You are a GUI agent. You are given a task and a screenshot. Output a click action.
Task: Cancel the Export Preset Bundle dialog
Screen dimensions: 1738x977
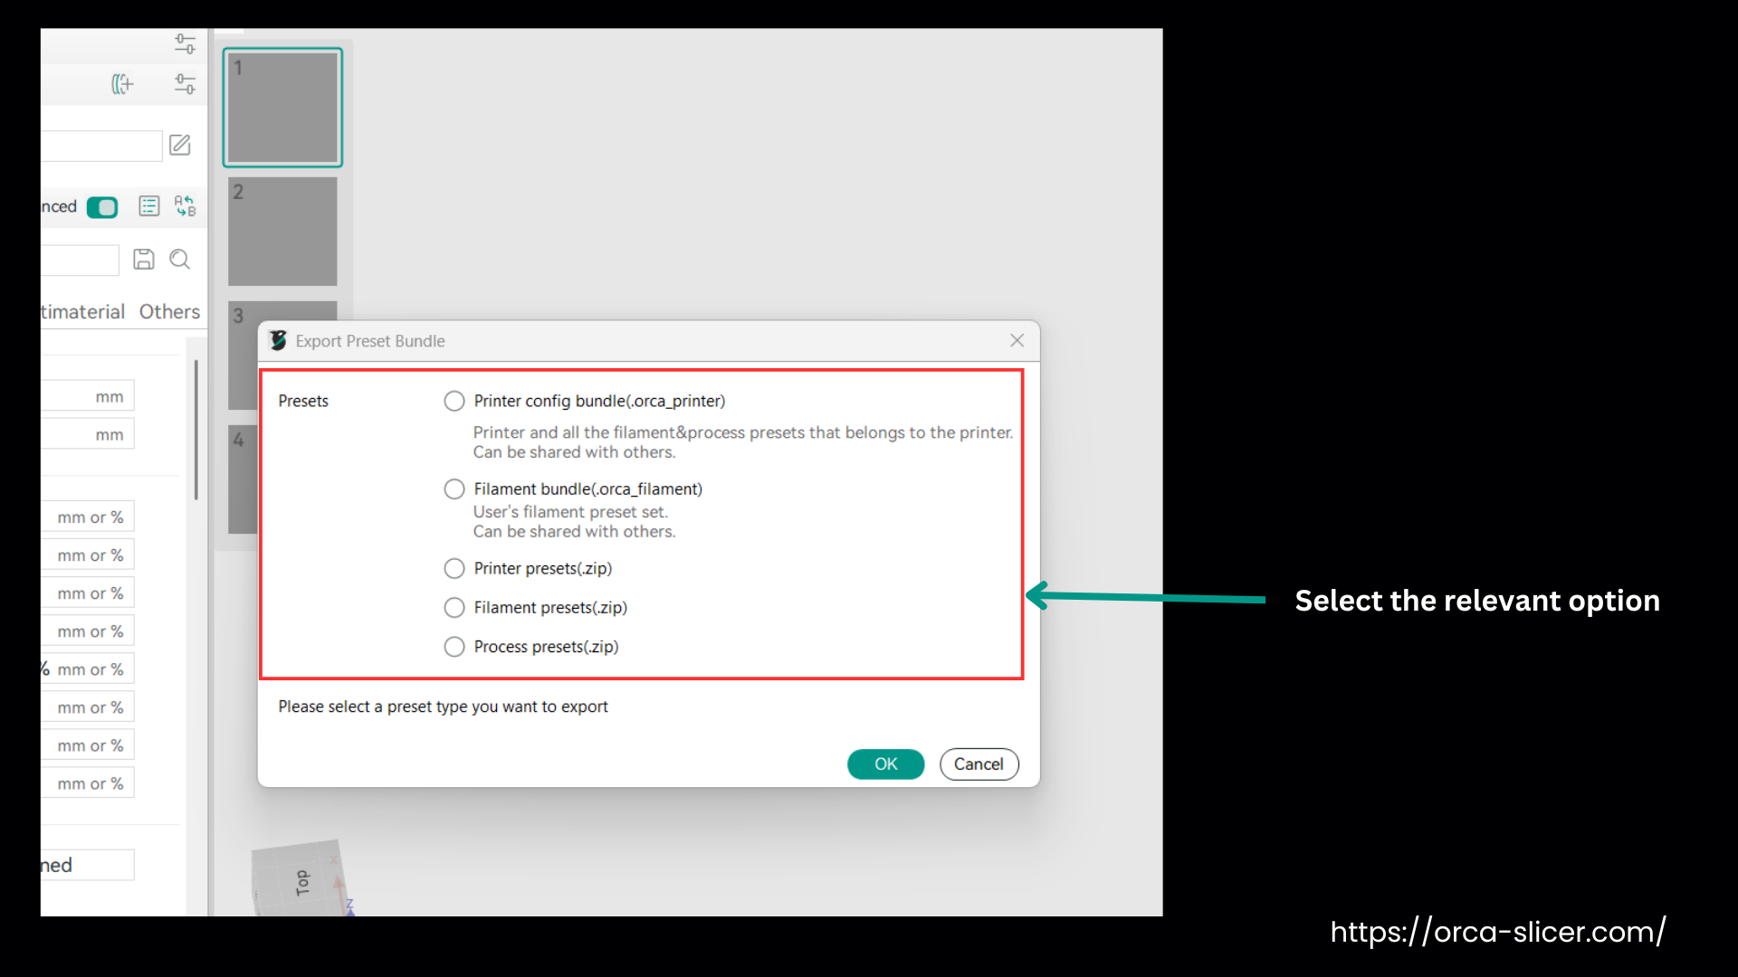pos(979,764)
